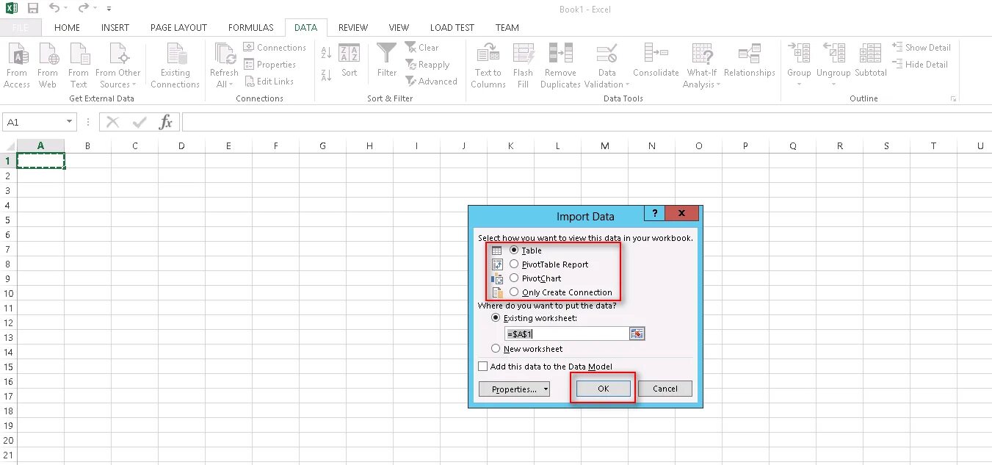
Task: Click the Insert Function fx button
Action: pos(166,123)
